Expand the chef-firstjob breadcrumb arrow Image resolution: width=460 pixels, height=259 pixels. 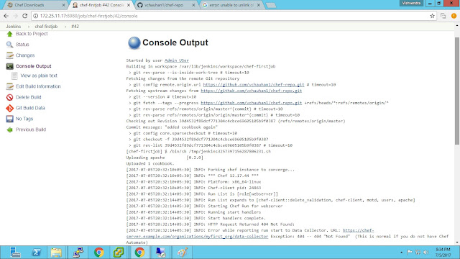(x=65, y=27)
